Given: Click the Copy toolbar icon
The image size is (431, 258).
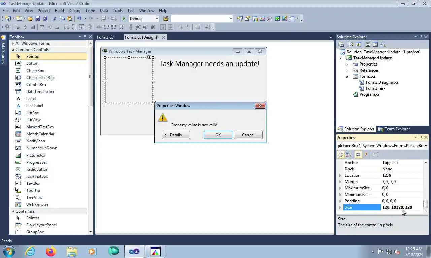Looking at the screenshot, I should [x=62, y=19].
